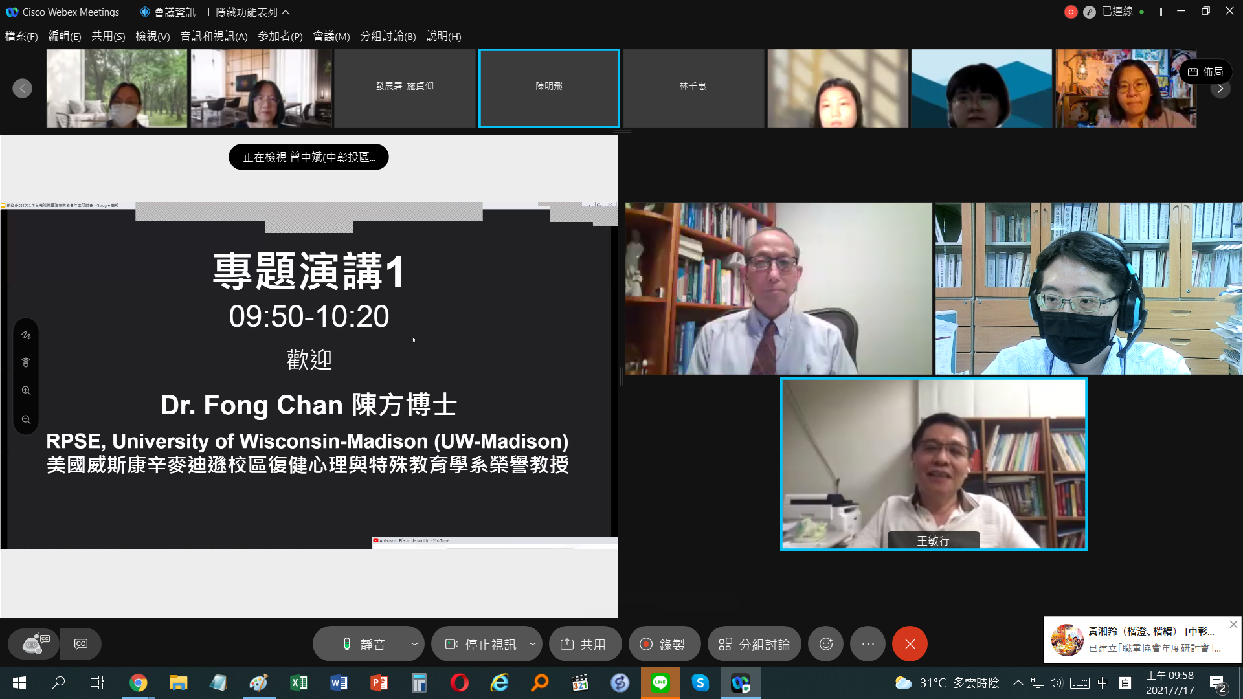Screen dimensions: 1243x699
Task: Zoom in on shared content
Action: pyautogui.click(x=26, y=390)
